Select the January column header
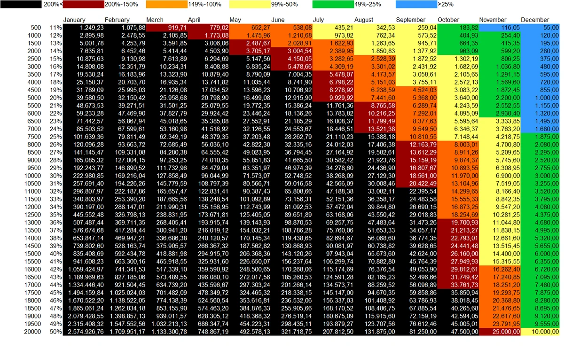Screen dimensions: 564x349 (x=75, y=20)
